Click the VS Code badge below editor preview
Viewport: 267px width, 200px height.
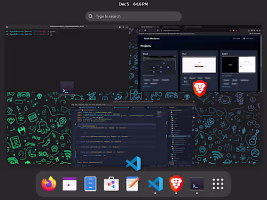point(133,163)
